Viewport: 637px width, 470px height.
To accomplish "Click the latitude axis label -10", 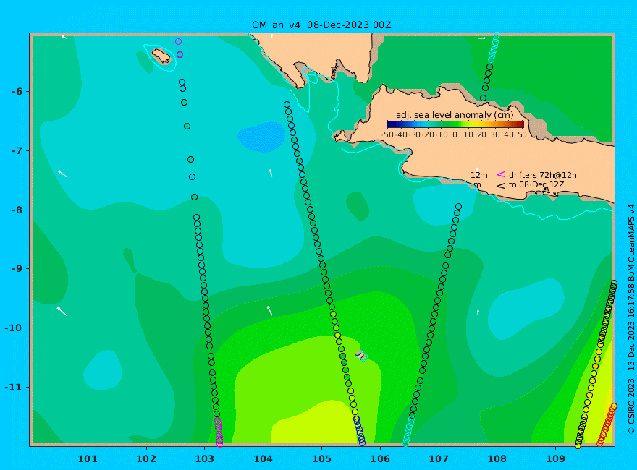I will tap(14, 328).
